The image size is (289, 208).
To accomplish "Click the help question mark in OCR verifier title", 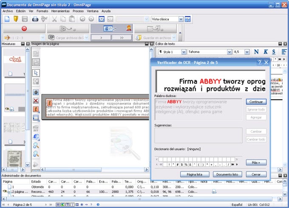I will (260, 63).
